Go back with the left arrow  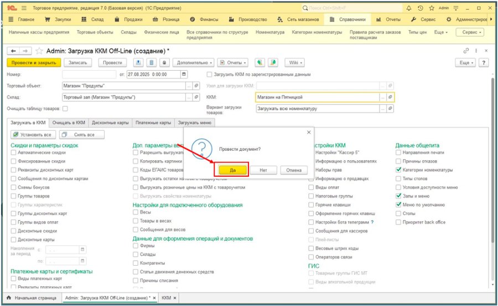(13, 51)
